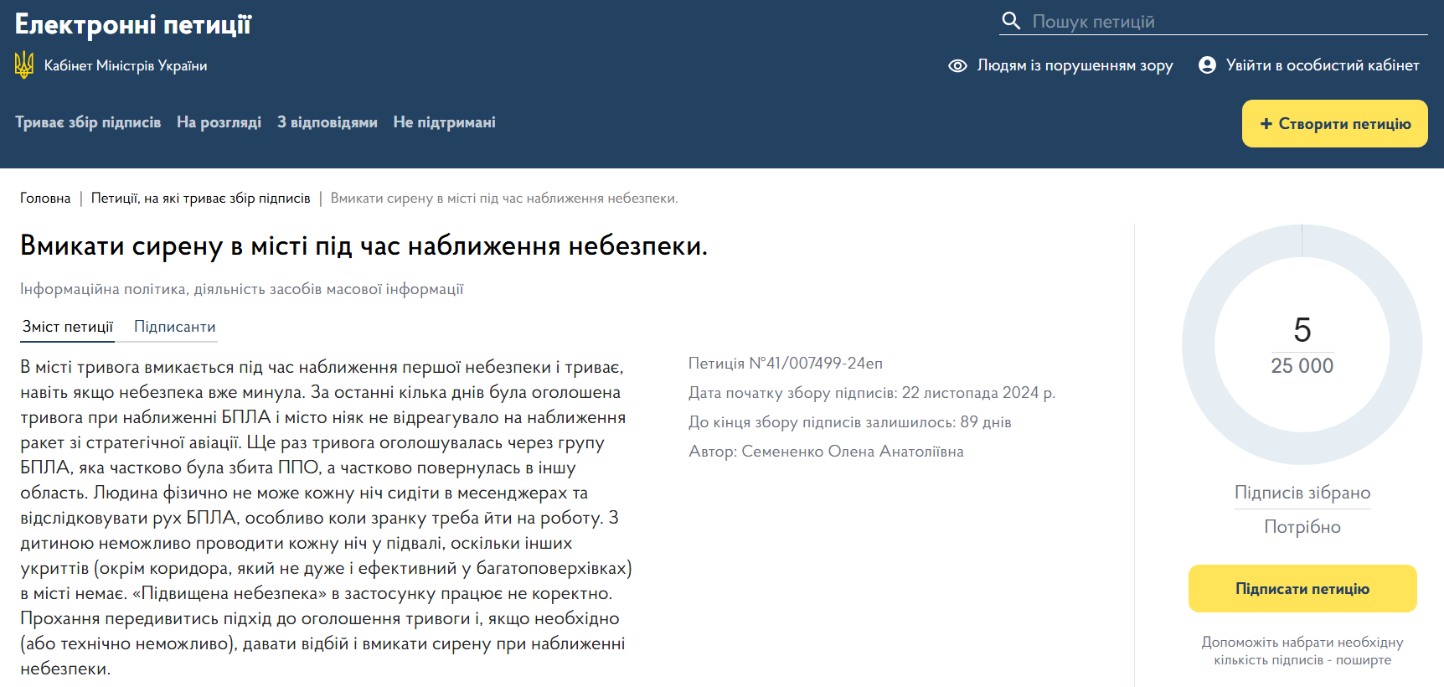Click Підписати петицію button
The height and width of the screenshot is (687, 1444).
coord(1302,589)
